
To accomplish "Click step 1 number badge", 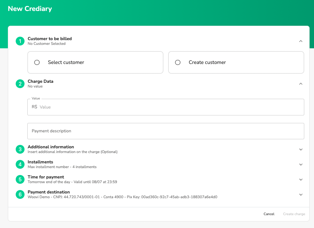I will click(20, 41).
